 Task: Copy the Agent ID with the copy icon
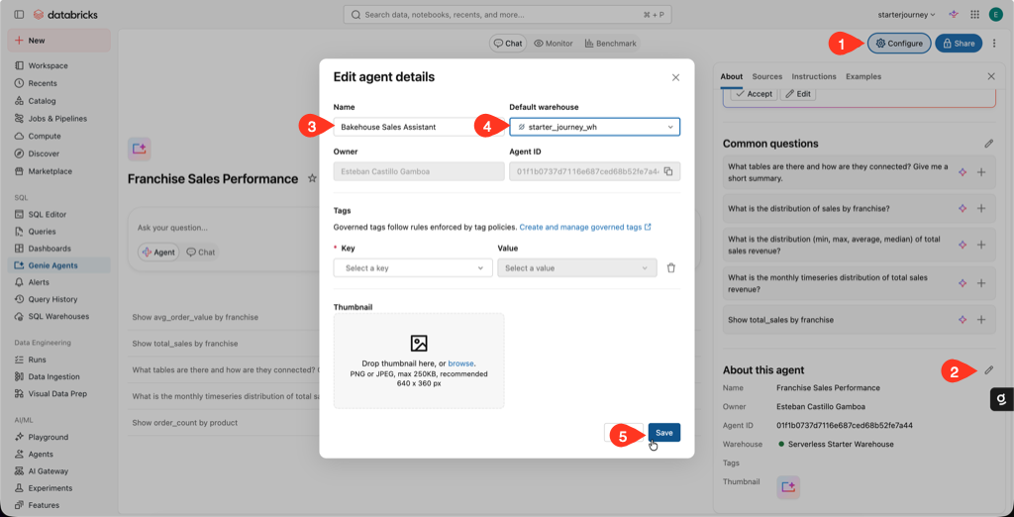coord(668,171)
